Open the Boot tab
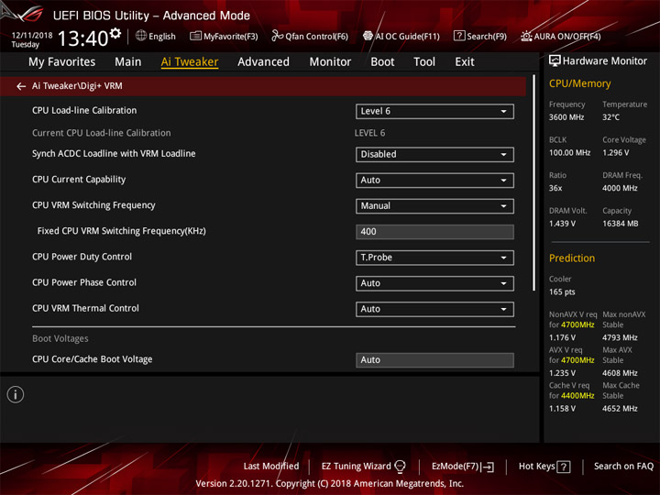Viewport: 660px width, 495px height. point(382,62)
